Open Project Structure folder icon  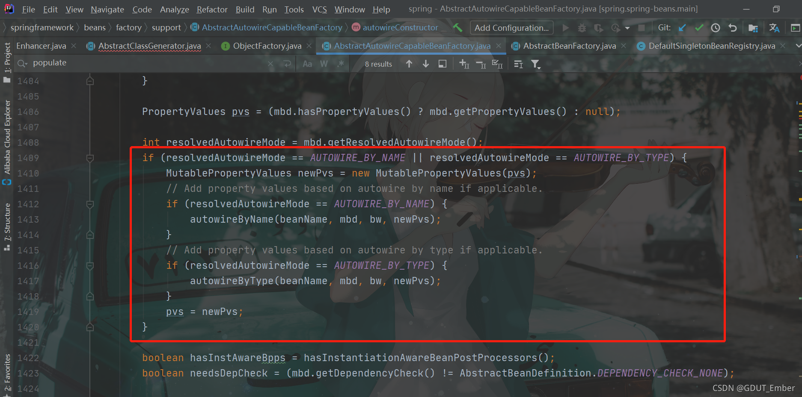[x=753, y=28]
